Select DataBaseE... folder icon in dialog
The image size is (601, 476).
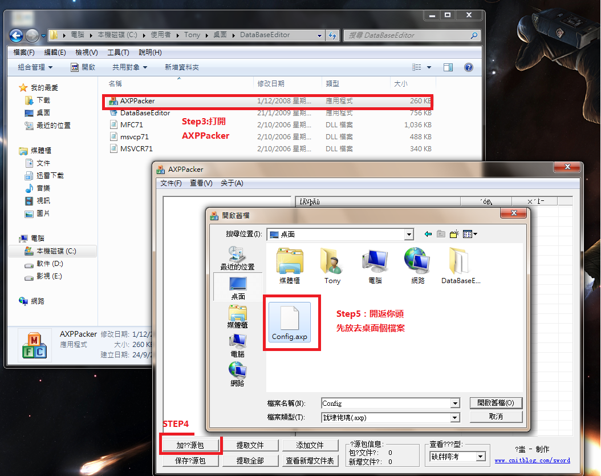(x=460, y=266)
